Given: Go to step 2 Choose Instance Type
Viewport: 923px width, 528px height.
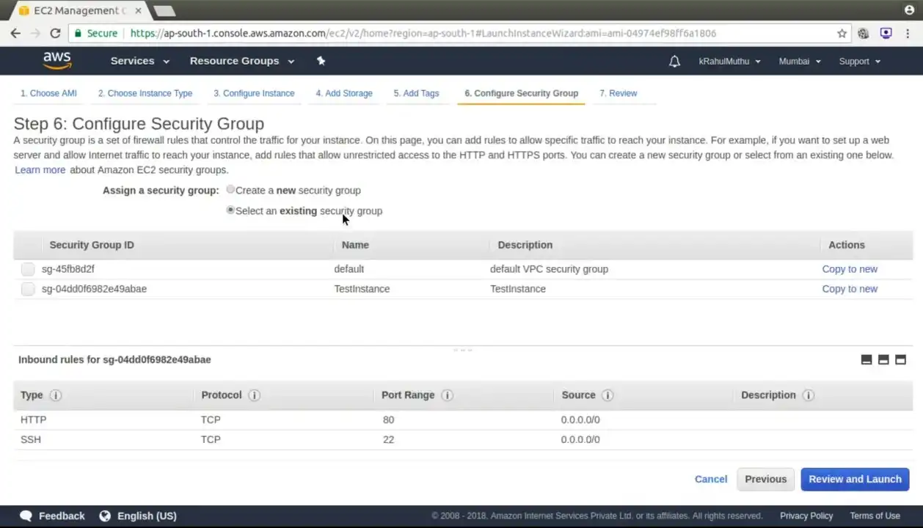Looking at the screenshot, I should pos(145,93).
